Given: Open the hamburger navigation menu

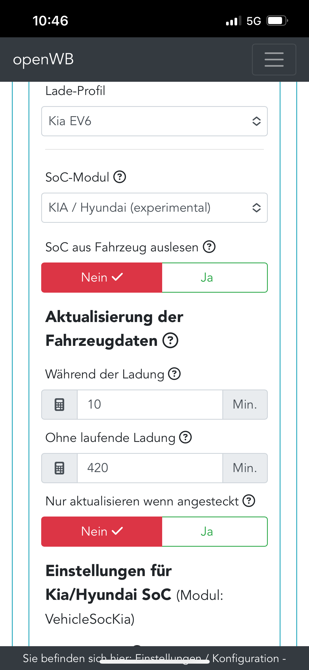Looking at the screenshot, I should click(274, 60).
